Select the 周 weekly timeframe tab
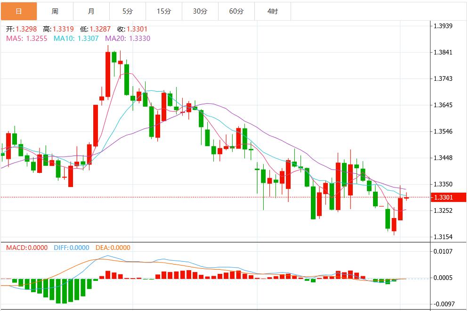Screen dimensions: 471x311 55,11
